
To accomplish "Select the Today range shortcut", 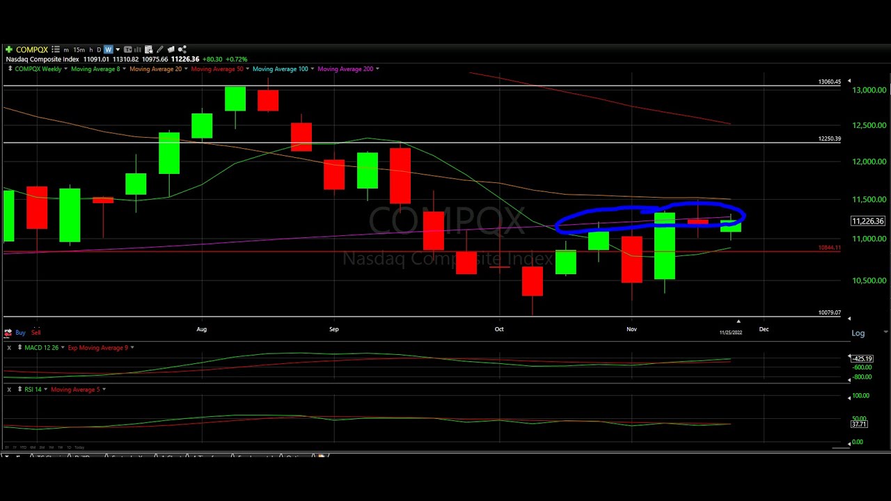I will pyautogui.click(x=79, y=447).
